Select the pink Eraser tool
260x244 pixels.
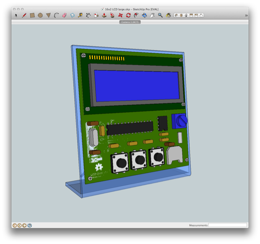pyautogui.click(x=64, y=16)
